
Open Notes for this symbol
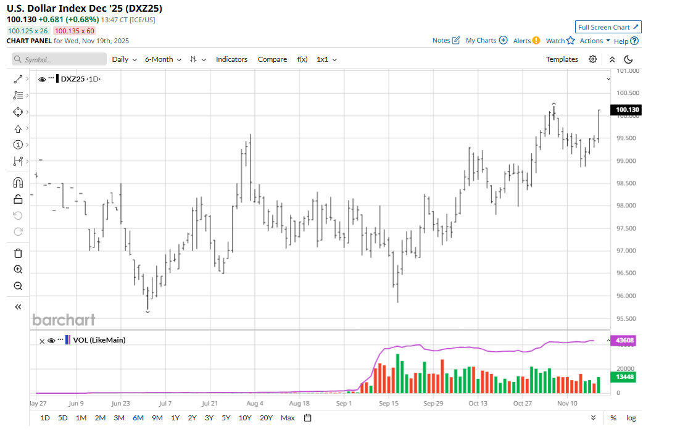coord(446,40)
